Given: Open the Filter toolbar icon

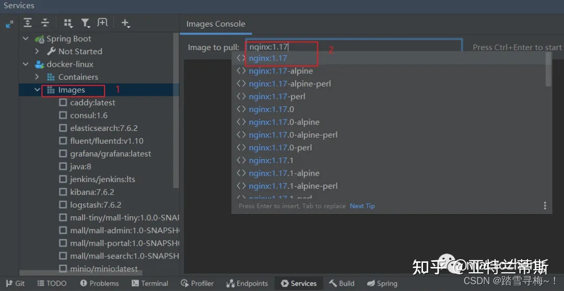Looking at the screenshot, I should click(x=85, y=23).
